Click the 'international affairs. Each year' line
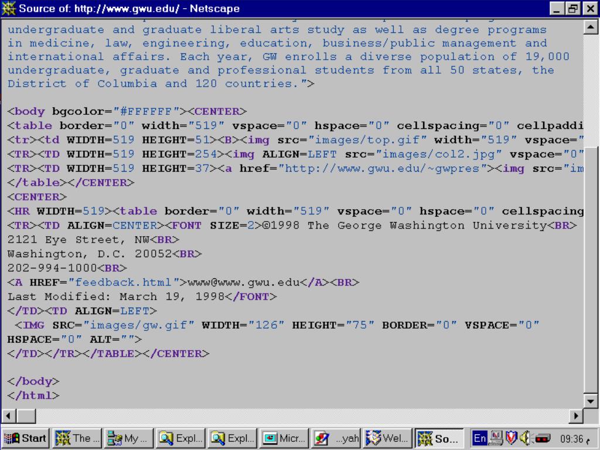The height and width of the screenshot is (450, 600). (288, 57)
